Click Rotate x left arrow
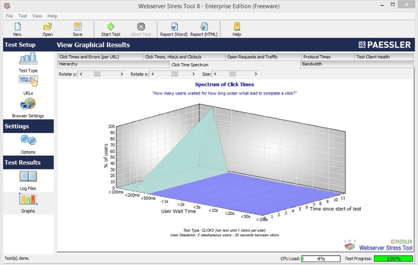This screenshot has height=265, width=418. point(153,74)
